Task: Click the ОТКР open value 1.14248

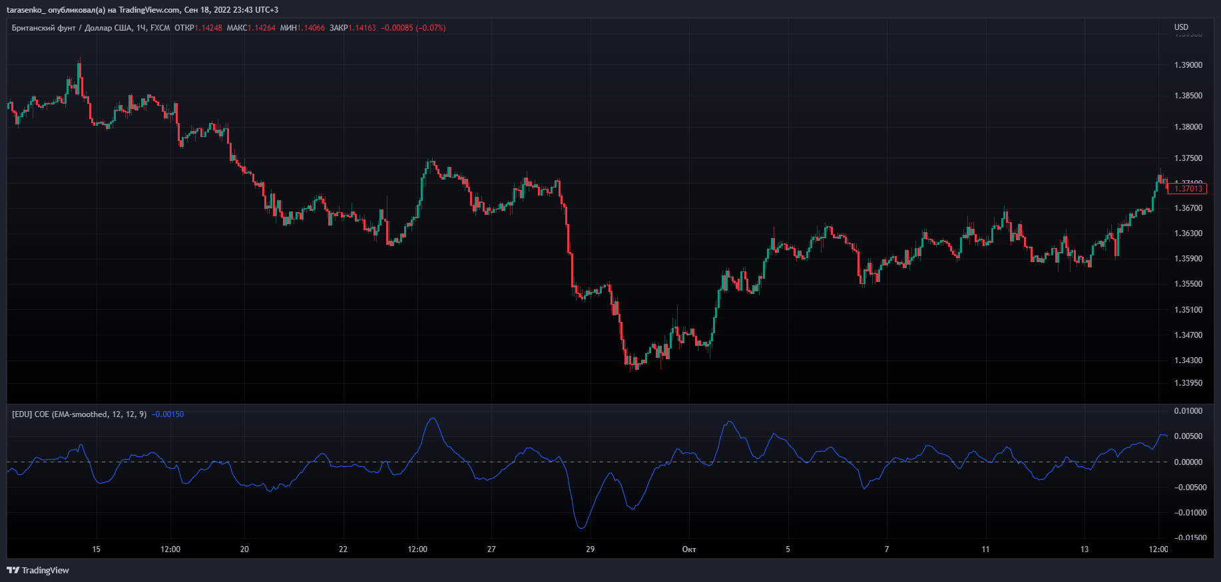Action: click(208, 28)
